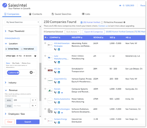The image size is (147, 128).
Task: Open the max revenue unit M dropdown
Action: (34, 106)
